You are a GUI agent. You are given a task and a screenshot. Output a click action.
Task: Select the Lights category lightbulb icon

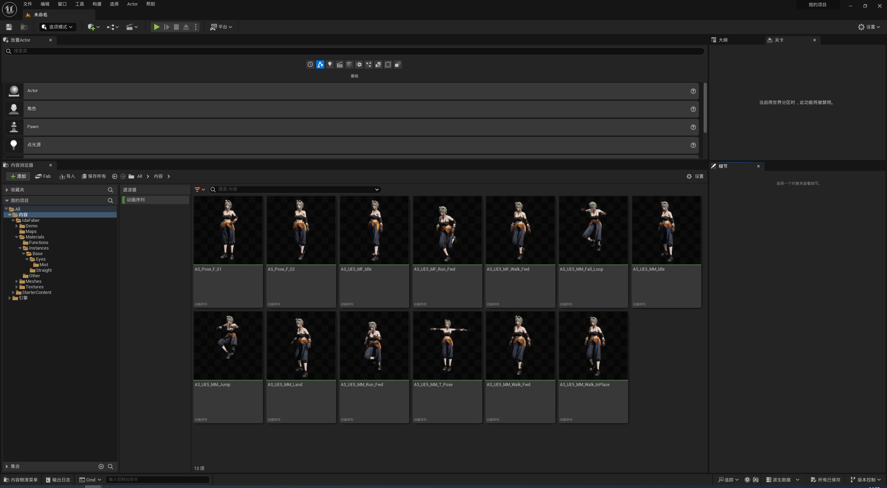coord(330,64)
